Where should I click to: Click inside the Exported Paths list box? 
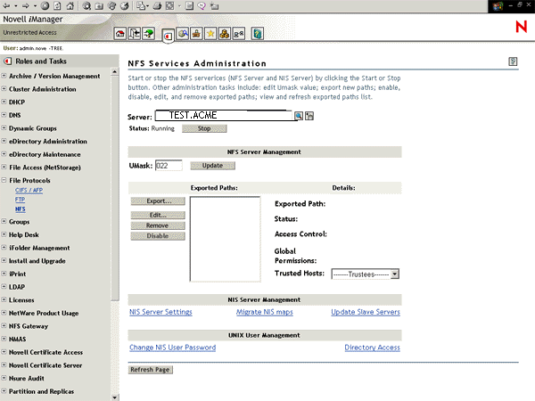[x=225, y=239]
